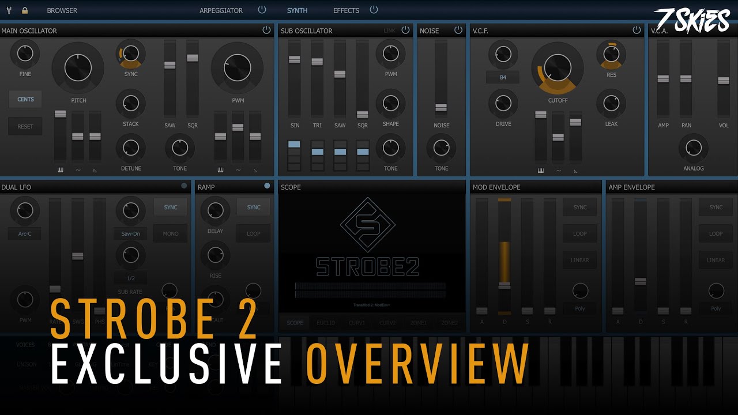The image size is (738, 415).
Task: Click the Main Oscillator FINE knob
Action: [25, 54]
